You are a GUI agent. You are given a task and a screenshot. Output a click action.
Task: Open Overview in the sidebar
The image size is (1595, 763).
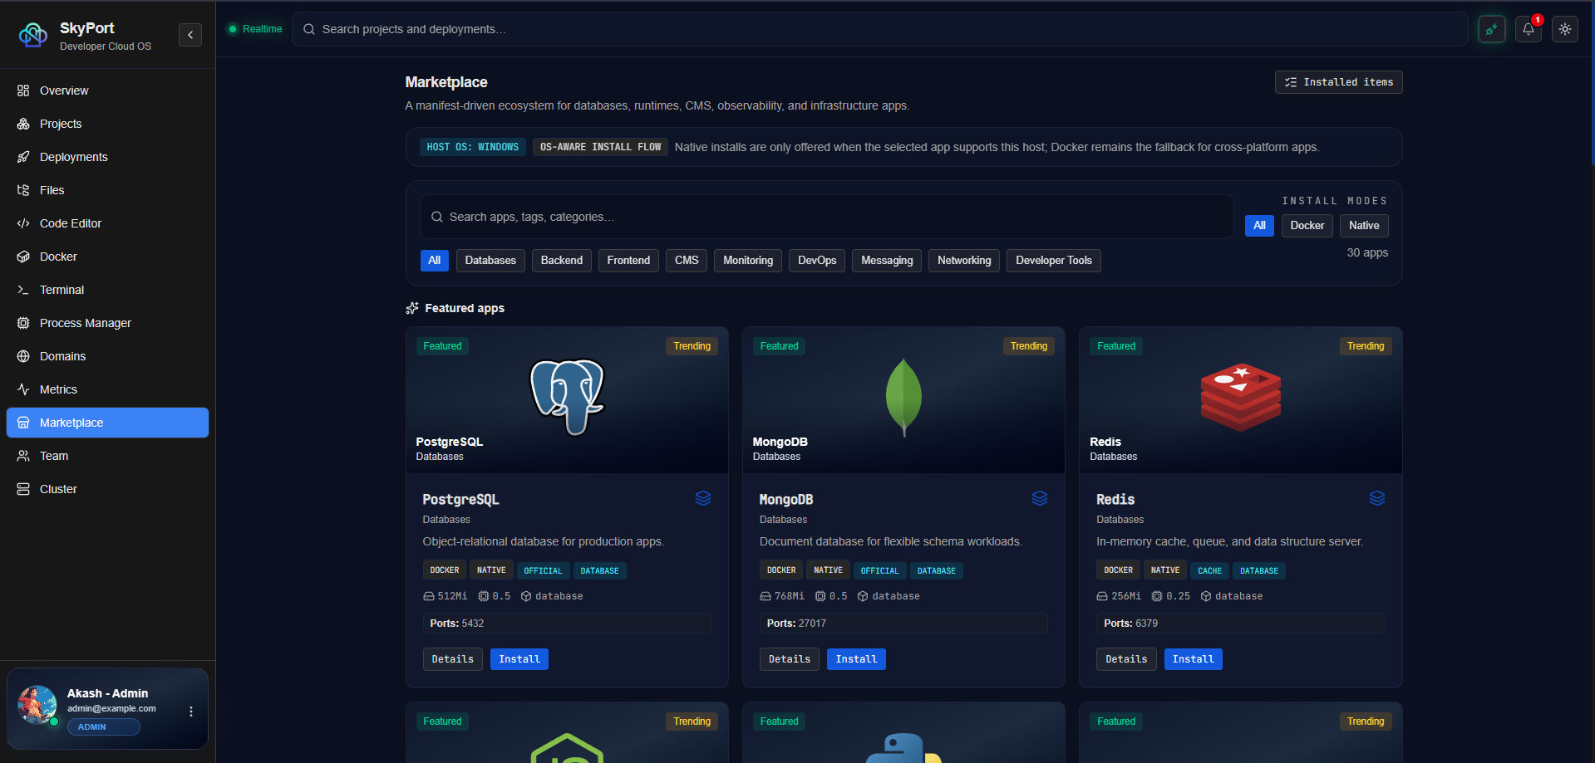click(107, 90)
